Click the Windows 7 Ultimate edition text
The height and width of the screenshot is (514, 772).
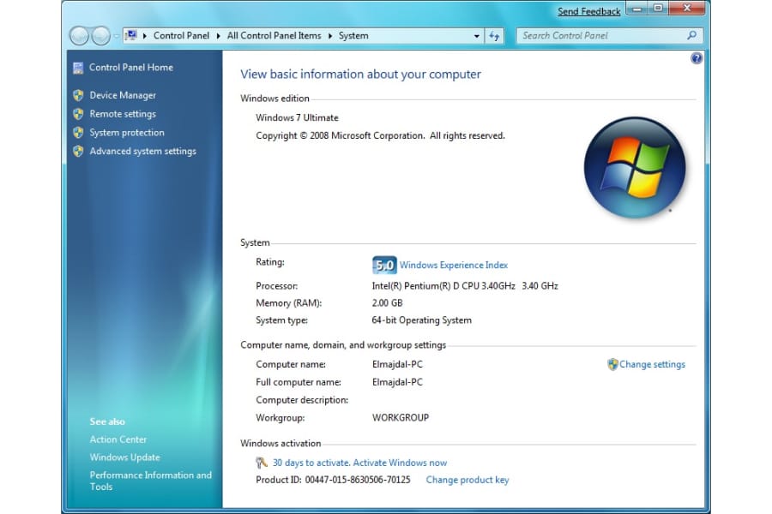pos(297,118)
